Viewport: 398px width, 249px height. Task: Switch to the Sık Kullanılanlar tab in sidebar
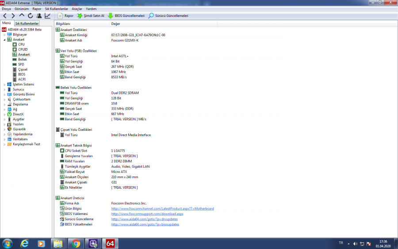pos(27,23)
